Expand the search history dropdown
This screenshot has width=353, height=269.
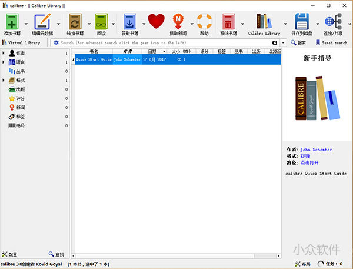point(284,43)
